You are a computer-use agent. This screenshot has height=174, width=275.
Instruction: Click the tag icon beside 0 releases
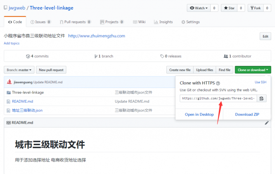[x=162, y=56]
